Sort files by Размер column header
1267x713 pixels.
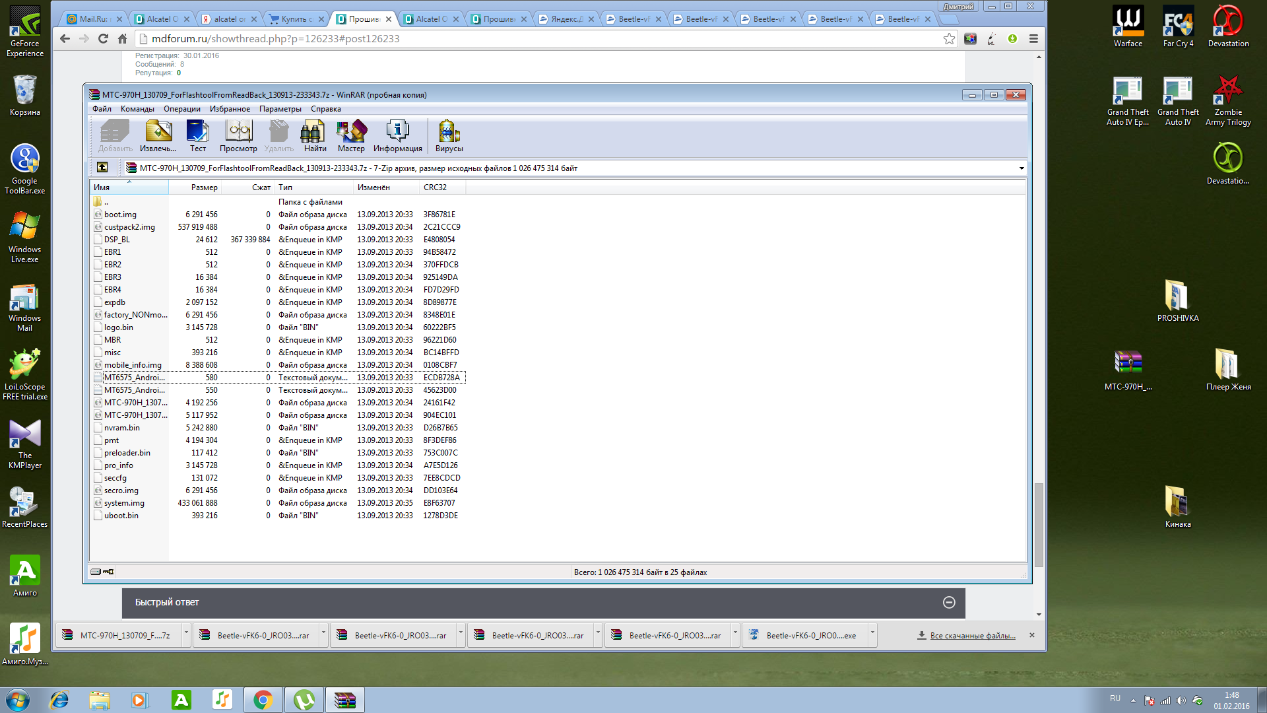204,187
